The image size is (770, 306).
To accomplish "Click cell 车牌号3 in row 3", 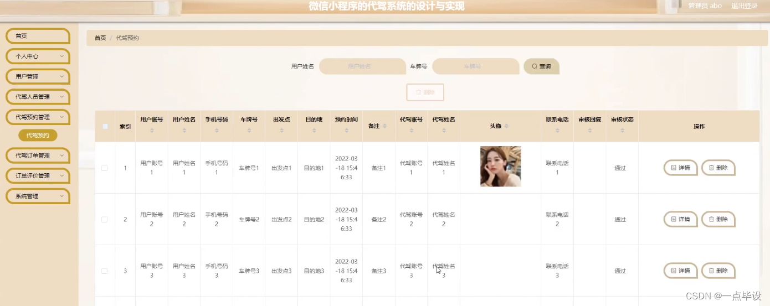I will pos(249,271).
